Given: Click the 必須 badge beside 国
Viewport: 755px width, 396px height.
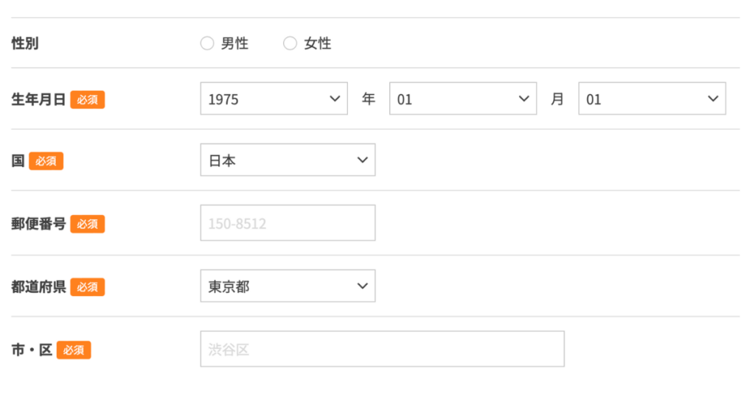Looking at the screenshot, I should (x=46, y=161).
